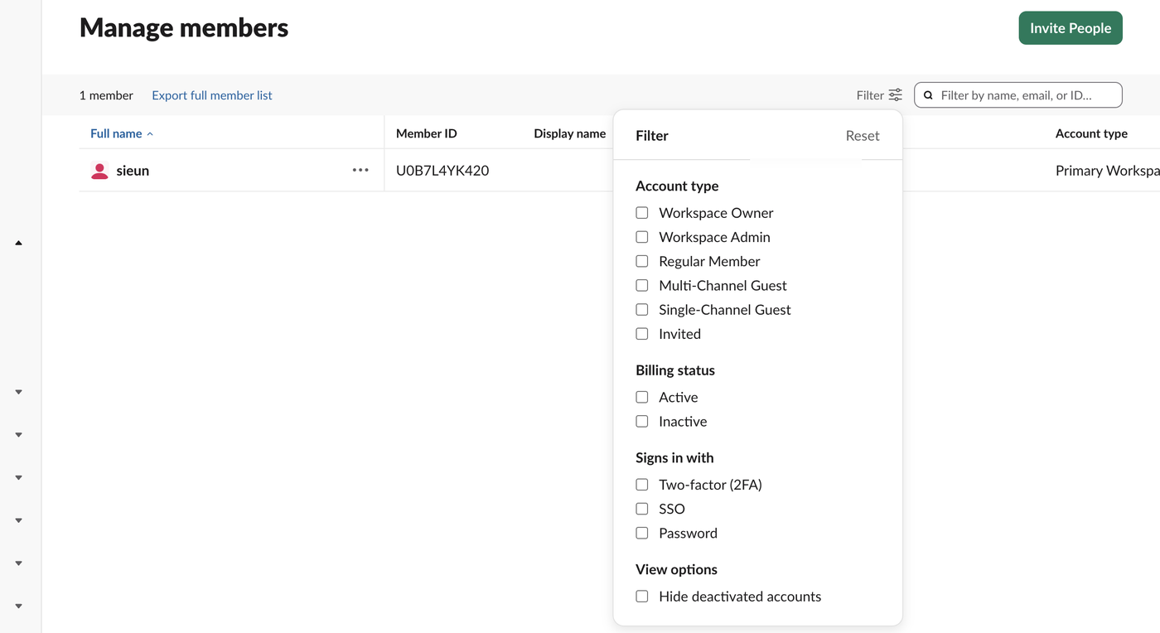Tick the Multi-Channel Guest checkbox
The height and width of the screenshot is (633, 1160).
642,285
